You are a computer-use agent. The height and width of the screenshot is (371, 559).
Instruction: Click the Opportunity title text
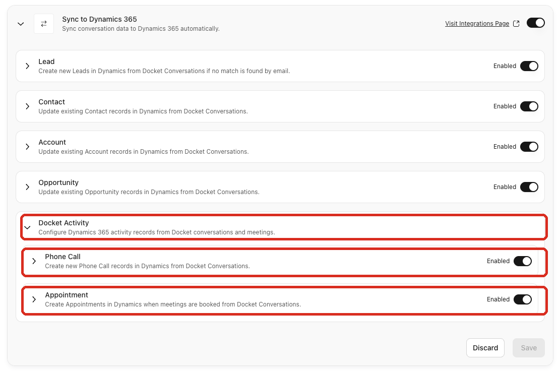tap(58, 182)
